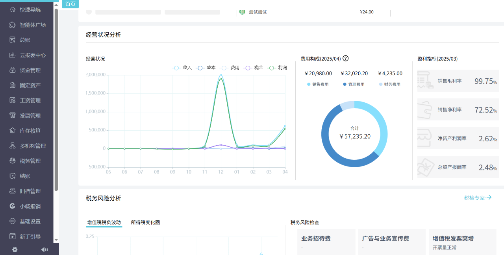Viewport: 504px width, 255px height.
Task: Open the help tooltip beside 费用构成
Action: click(x=345, y=58)
